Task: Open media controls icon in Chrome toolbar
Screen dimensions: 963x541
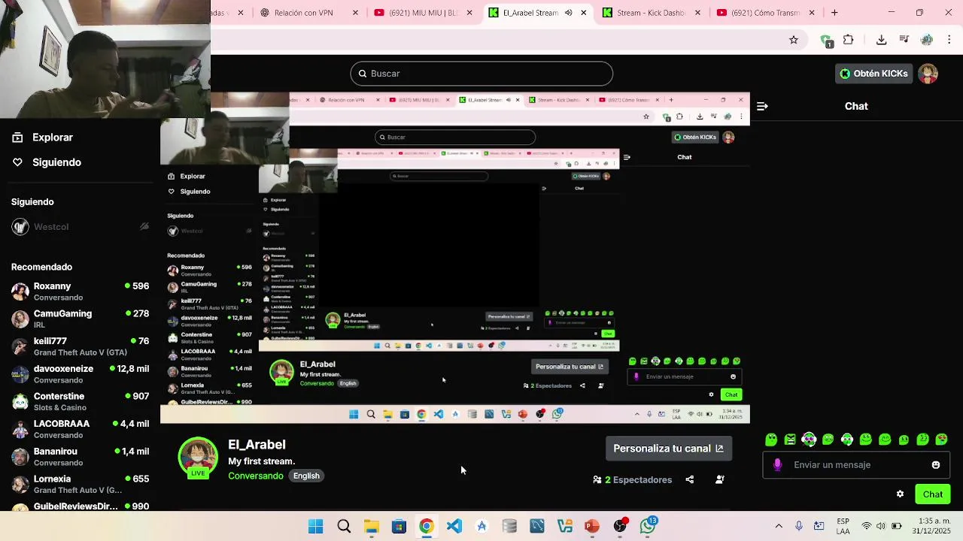Action: [x=904, y=40]
